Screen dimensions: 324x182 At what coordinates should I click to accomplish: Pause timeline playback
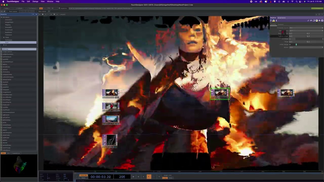coord(138,177)
